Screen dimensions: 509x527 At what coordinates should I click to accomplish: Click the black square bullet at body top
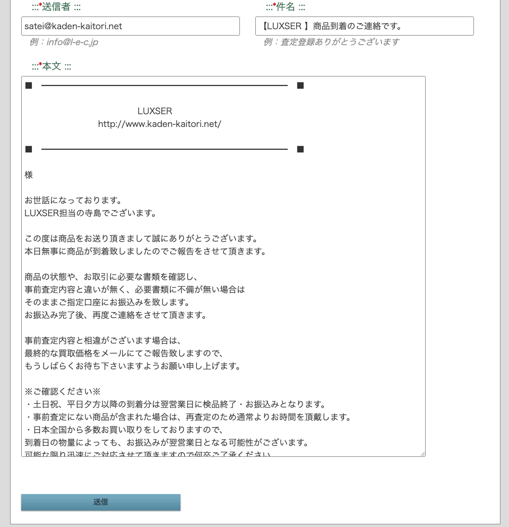coord(29,85)
